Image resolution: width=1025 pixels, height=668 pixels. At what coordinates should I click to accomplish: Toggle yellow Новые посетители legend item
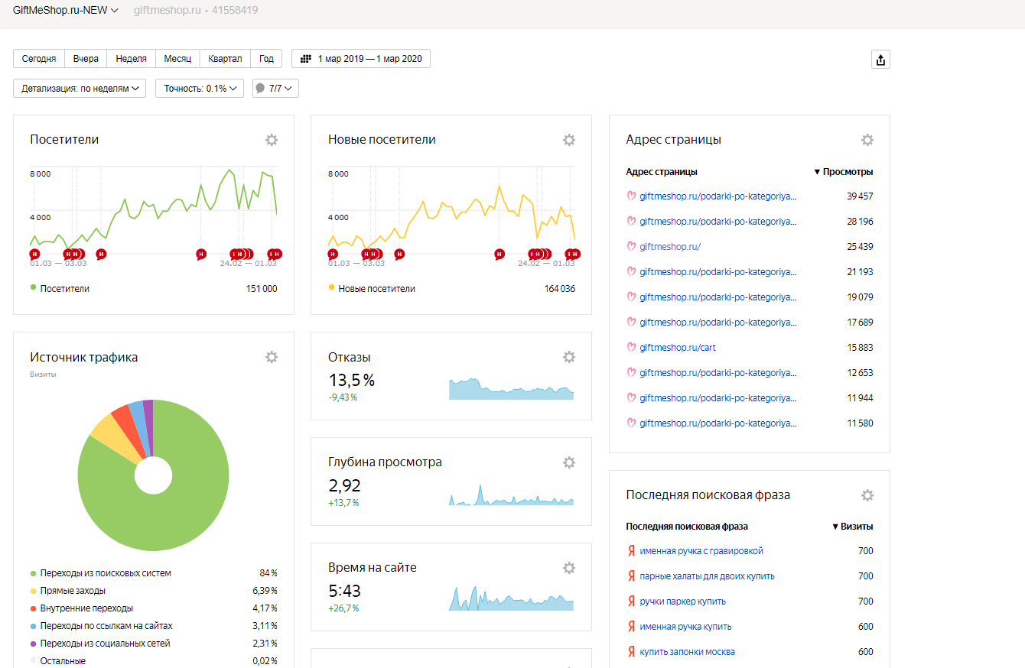372,289
